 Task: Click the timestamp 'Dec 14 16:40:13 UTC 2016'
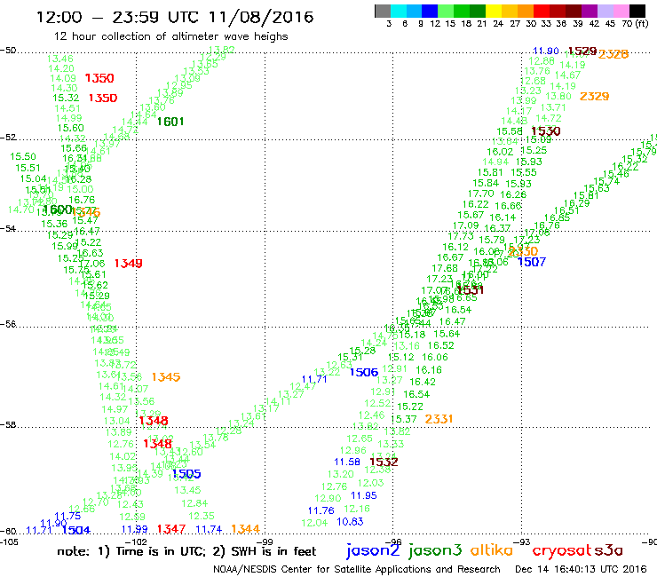pos(582,569)
